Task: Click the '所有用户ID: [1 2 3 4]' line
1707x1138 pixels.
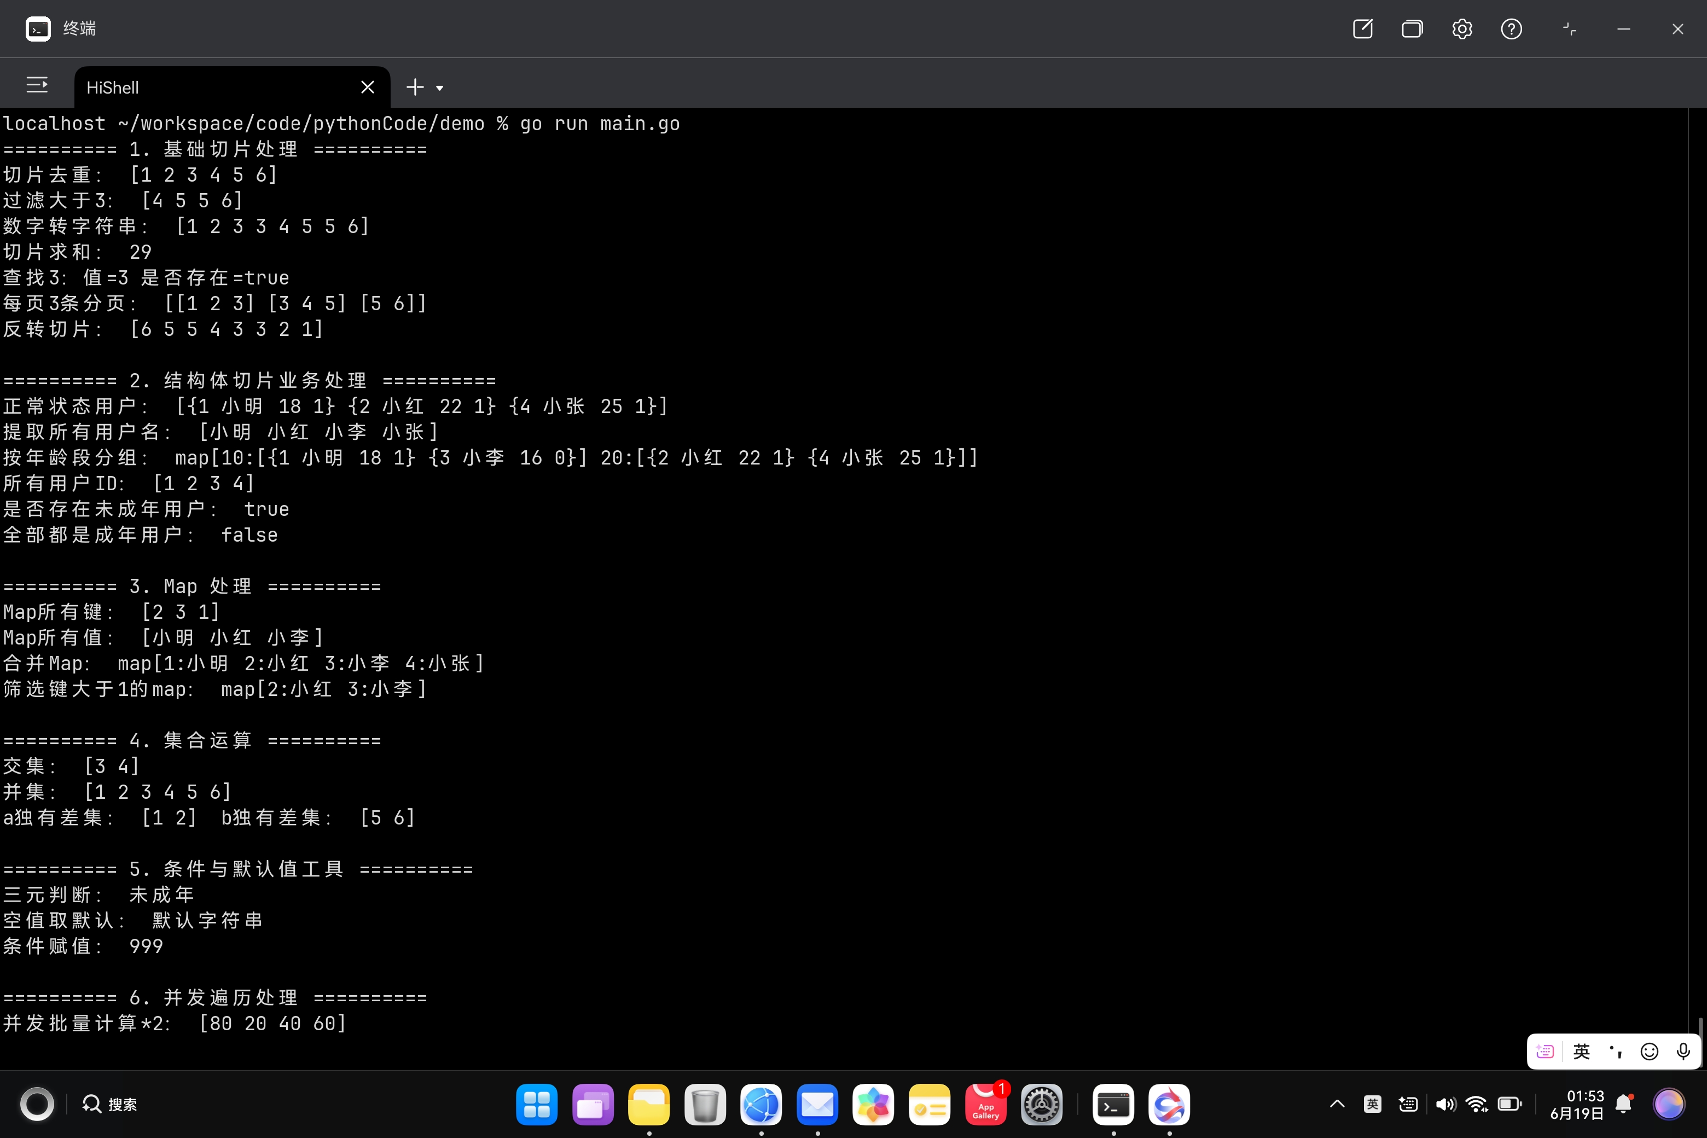Action: tap(129, 483)
